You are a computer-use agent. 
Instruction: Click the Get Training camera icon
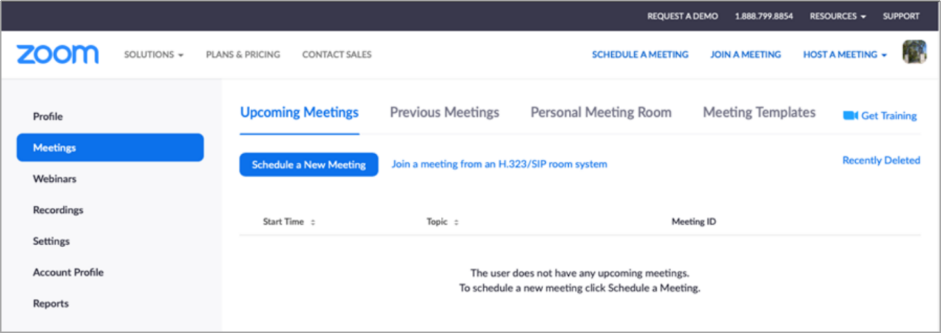coord(850,115)
